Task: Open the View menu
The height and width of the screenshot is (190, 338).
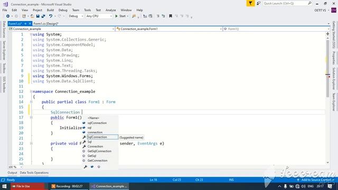Action: click(25, 10)
